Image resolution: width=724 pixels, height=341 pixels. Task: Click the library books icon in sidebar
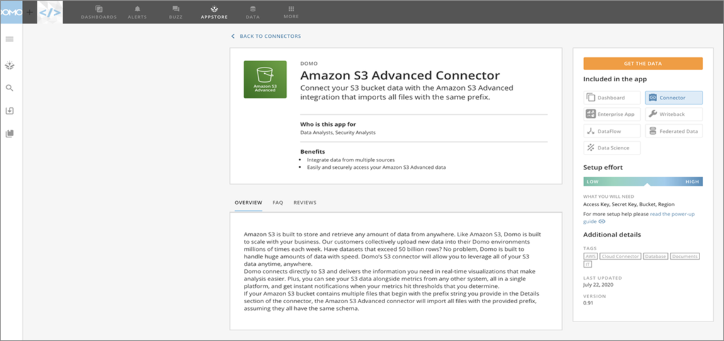point(9,134)
